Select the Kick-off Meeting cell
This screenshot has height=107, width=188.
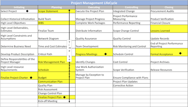57,101
